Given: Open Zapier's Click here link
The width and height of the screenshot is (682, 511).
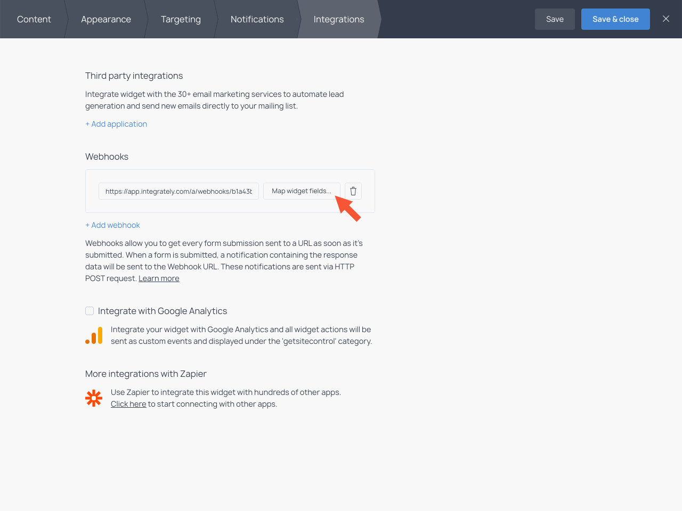Looking at the screenshot, I should pyautogui.click(x=128, y=404).
